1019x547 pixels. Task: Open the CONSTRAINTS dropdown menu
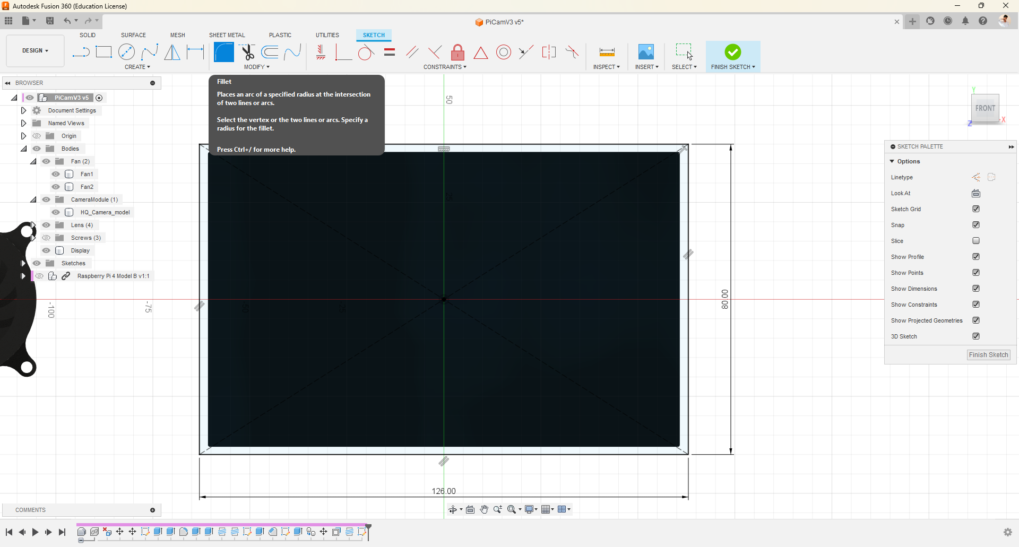445,67
